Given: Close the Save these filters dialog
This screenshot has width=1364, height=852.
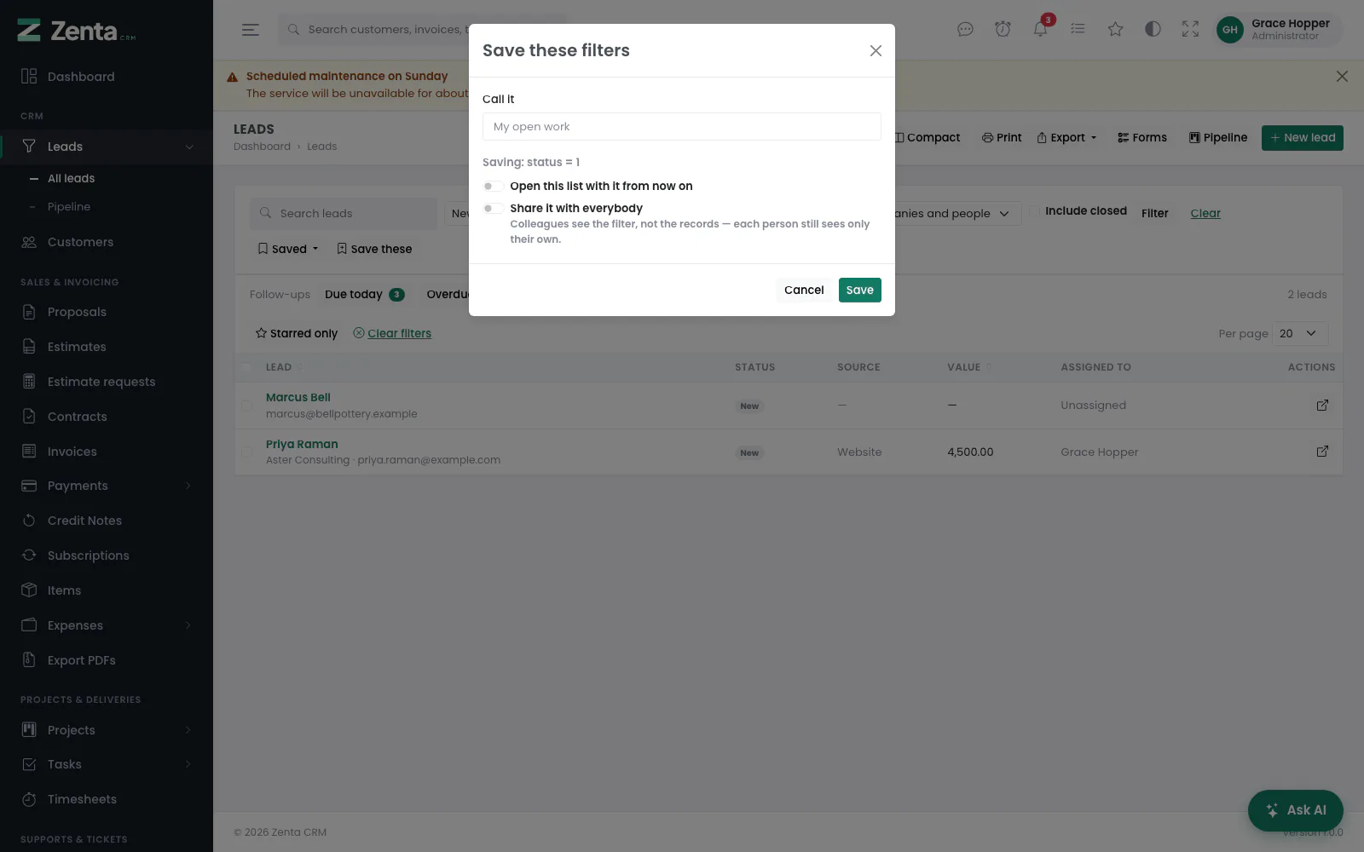Looking at the screenshot, I should (876, 51).
